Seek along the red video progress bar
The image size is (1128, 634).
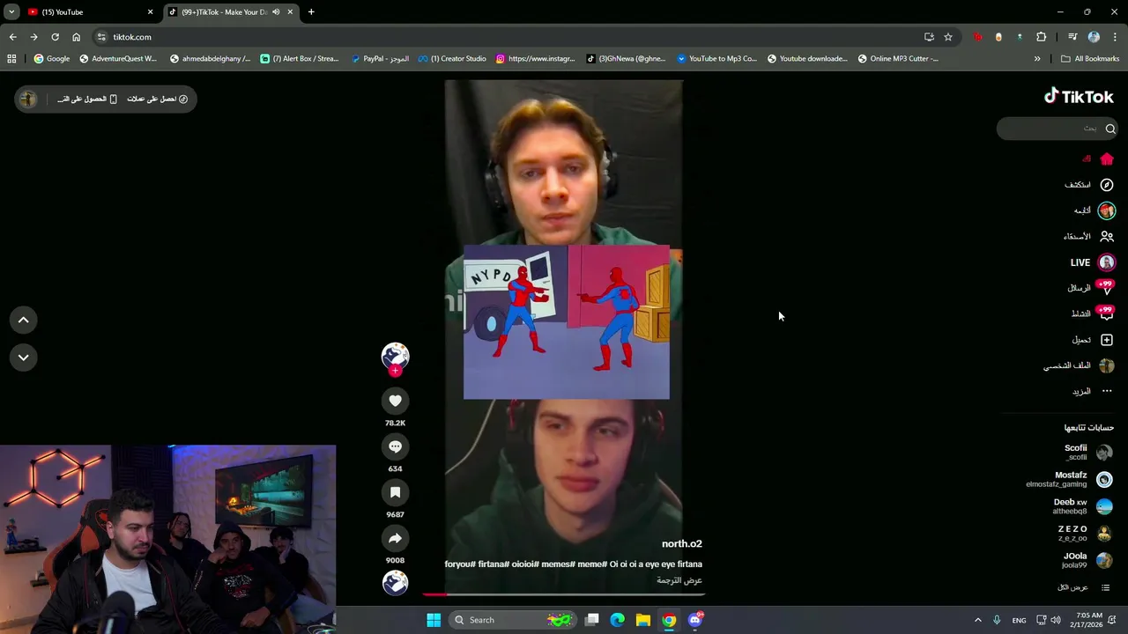pos(564,594)
